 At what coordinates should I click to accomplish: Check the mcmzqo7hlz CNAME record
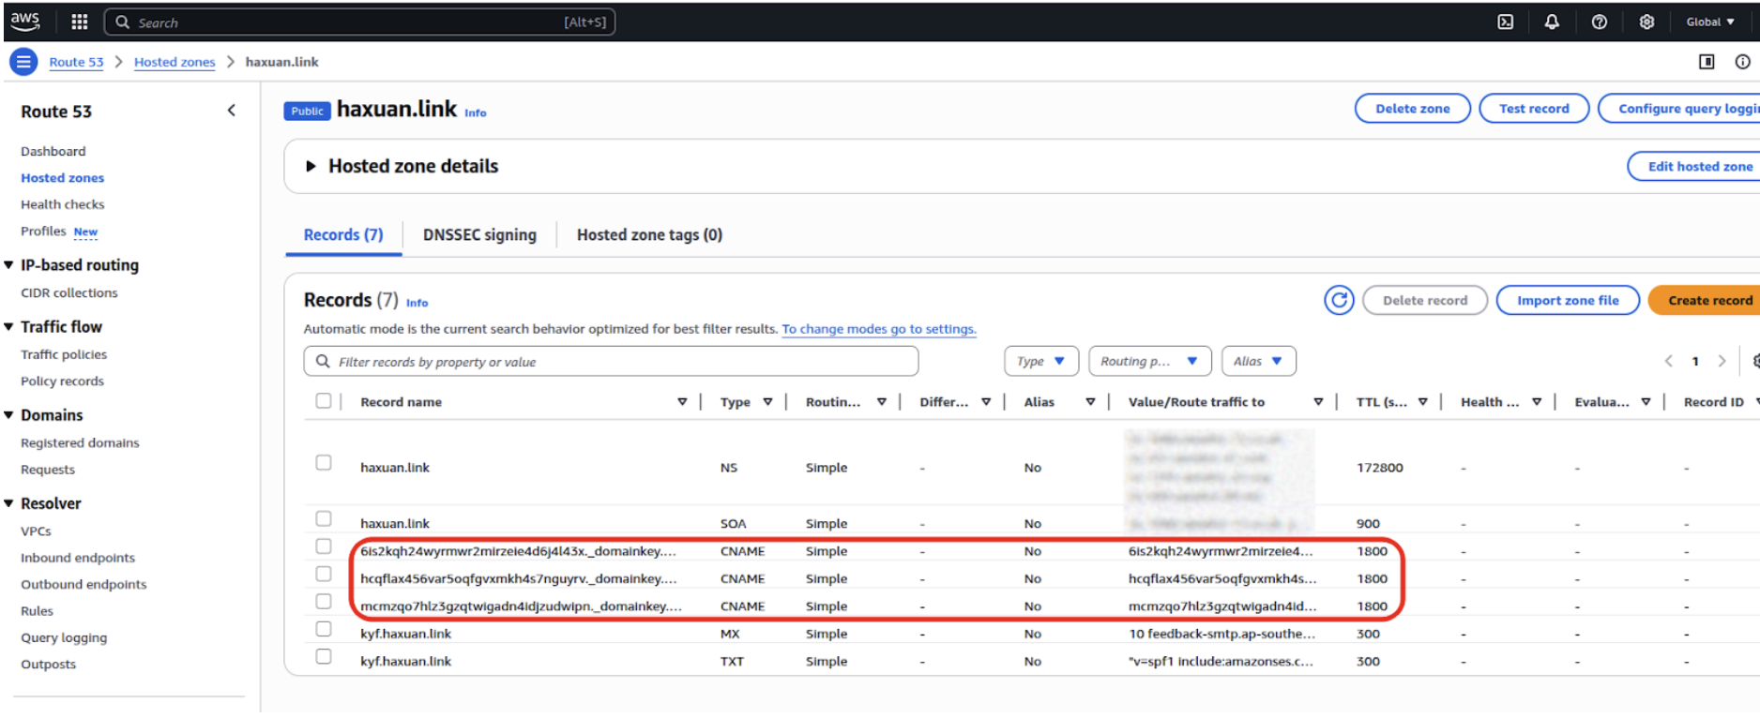click(x=324, y=602)
